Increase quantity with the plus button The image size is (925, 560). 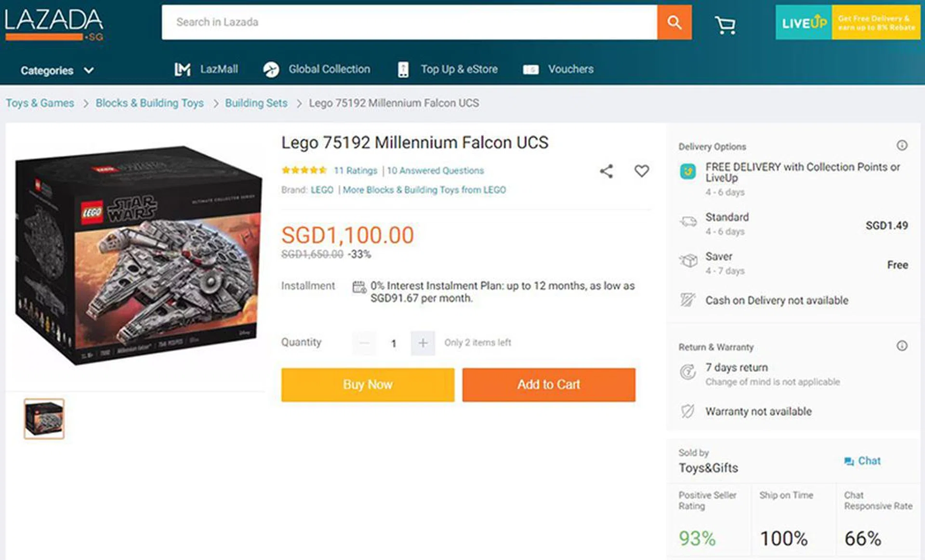[x=423, y=343]
